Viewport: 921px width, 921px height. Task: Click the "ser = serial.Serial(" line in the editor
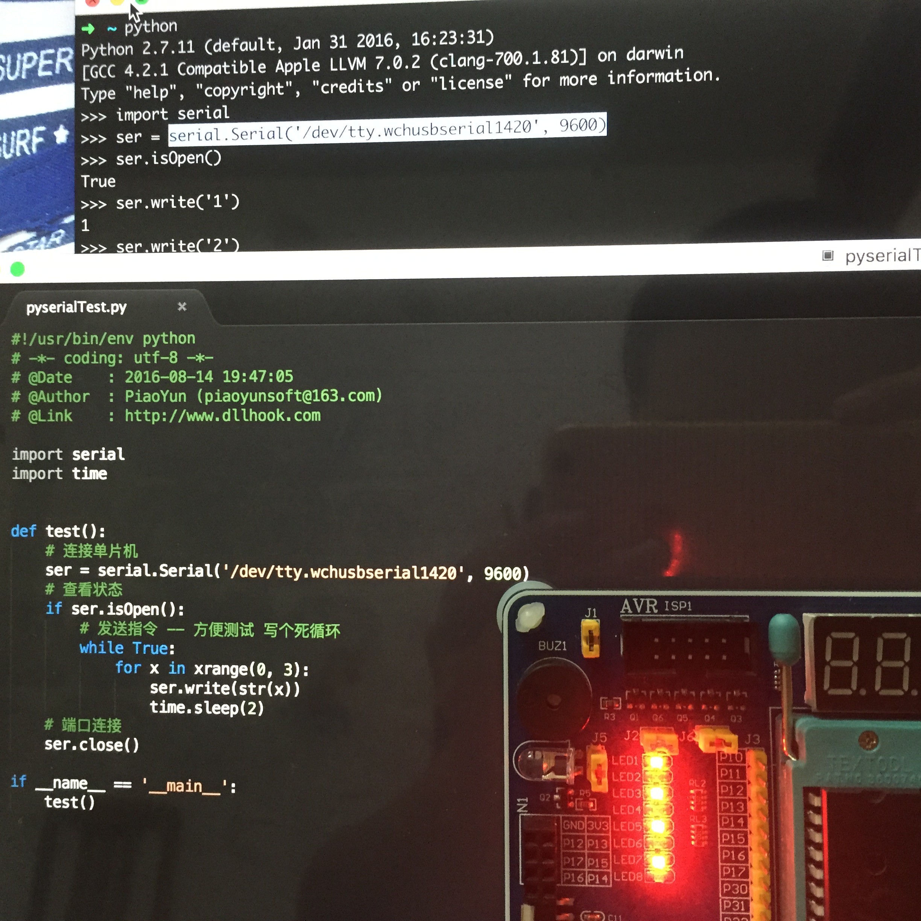[x=287, y=571]
